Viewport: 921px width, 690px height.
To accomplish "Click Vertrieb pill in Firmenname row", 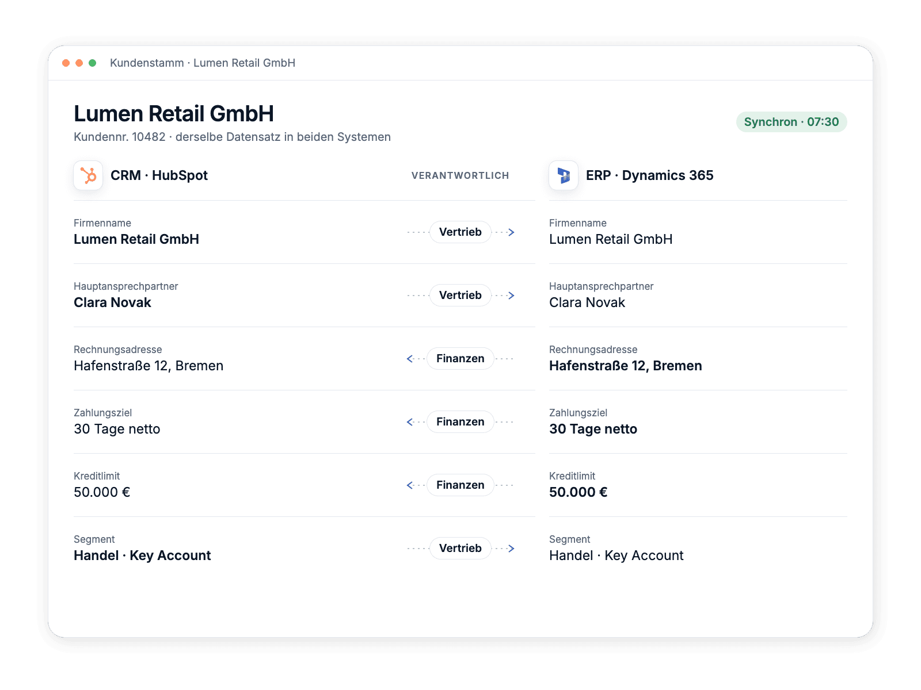I will [x=461, y=232].
